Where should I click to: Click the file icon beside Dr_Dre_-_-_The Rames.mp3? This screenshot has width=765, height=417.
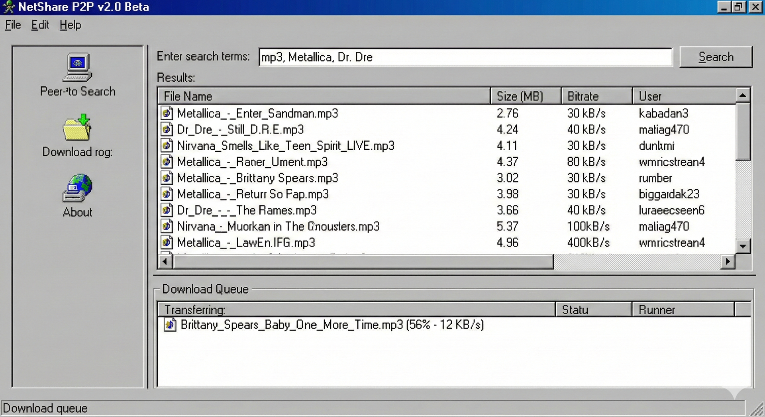[x=167, y=210]
